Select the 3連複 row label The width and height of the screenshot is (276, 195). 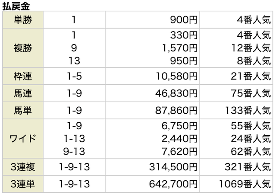tap(22, 166)
